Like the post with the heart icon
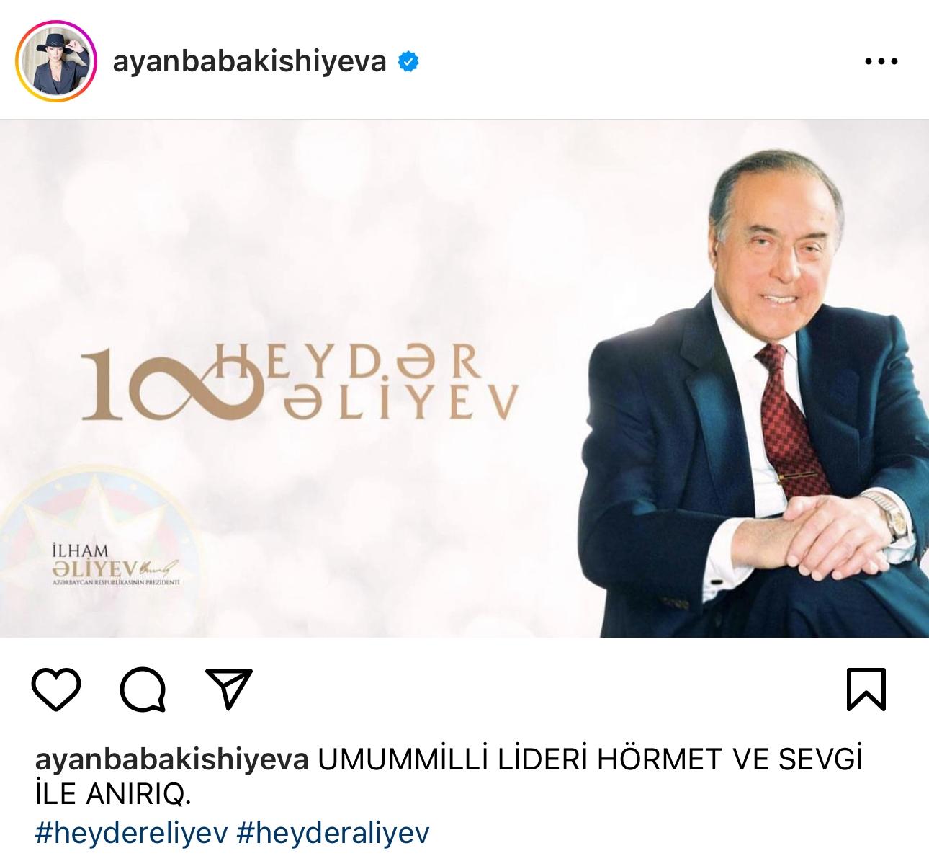Viewport: 929px width, 861px height. [57, 690]
